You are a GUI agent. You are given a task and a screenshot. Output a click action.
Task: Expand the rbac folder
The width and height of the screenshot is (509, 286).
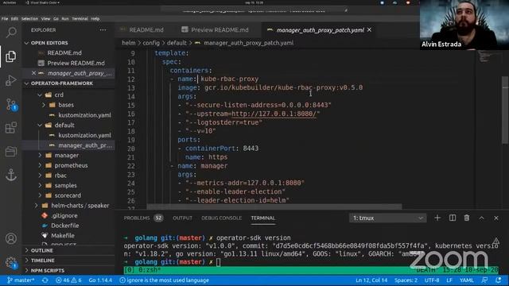(x=40, y=176)
